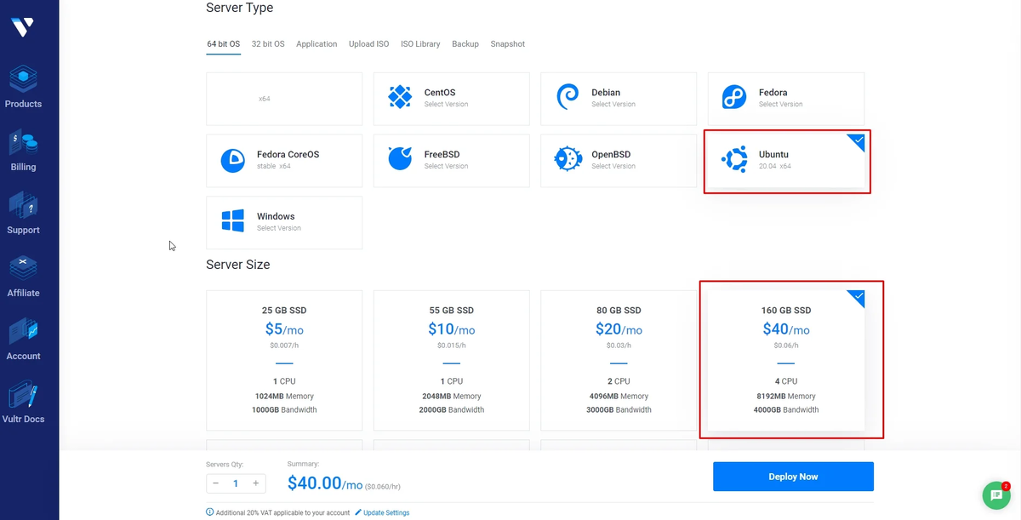Click the Ubuntu logo icon
The image size is (1021, 520).
pyautogui.click(x=734, y=159)
